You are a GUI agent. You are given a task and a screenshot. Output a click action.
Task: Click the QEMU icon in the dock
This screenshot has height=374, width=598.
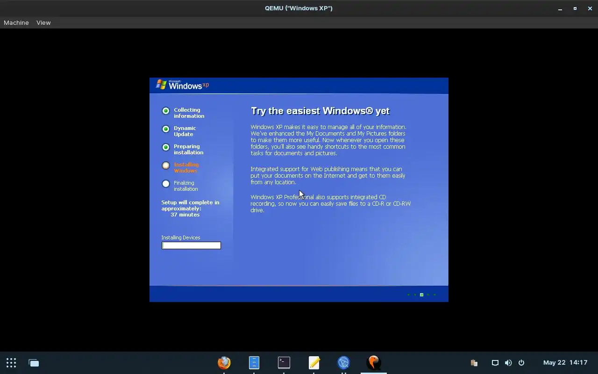(374, 363)
